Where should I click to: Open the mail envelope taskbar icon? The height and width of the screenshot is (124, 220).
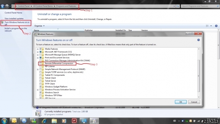[14, 121]
